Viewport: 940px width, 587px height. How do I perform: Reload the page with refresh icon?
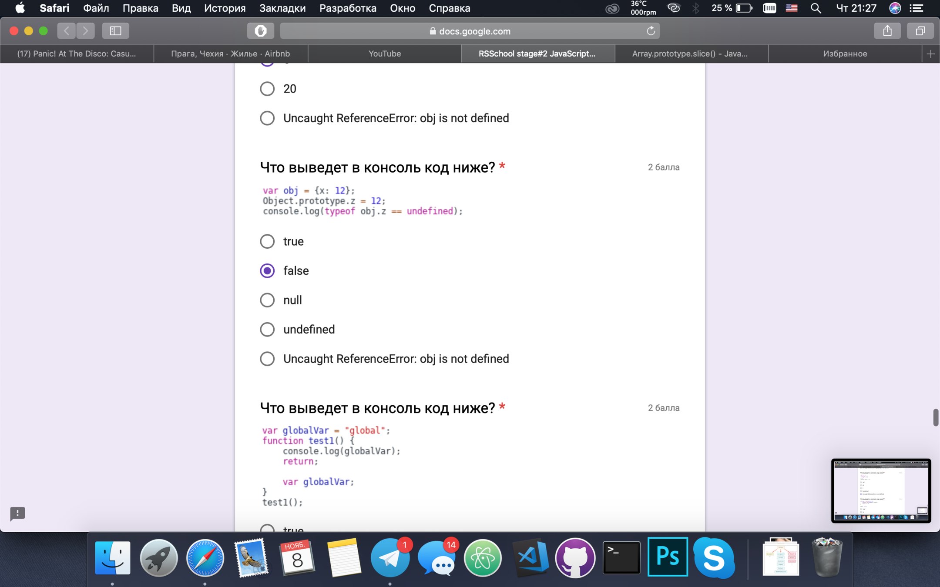651,31
